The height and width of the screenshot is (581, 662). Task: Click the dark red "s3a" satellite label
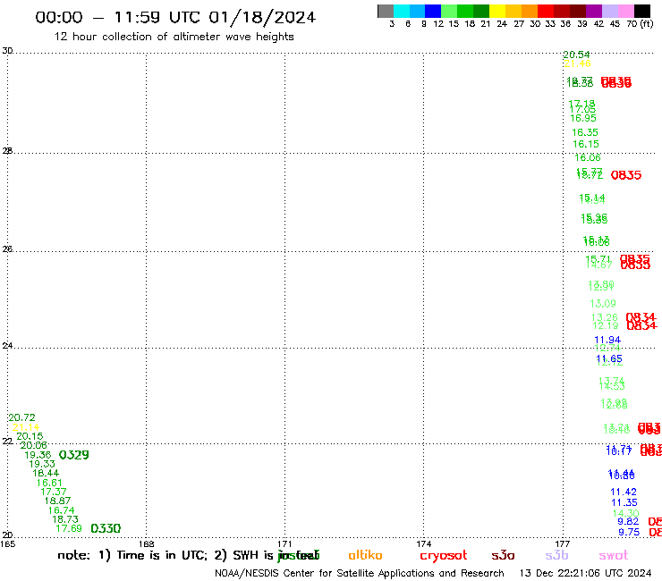point(503,555)
